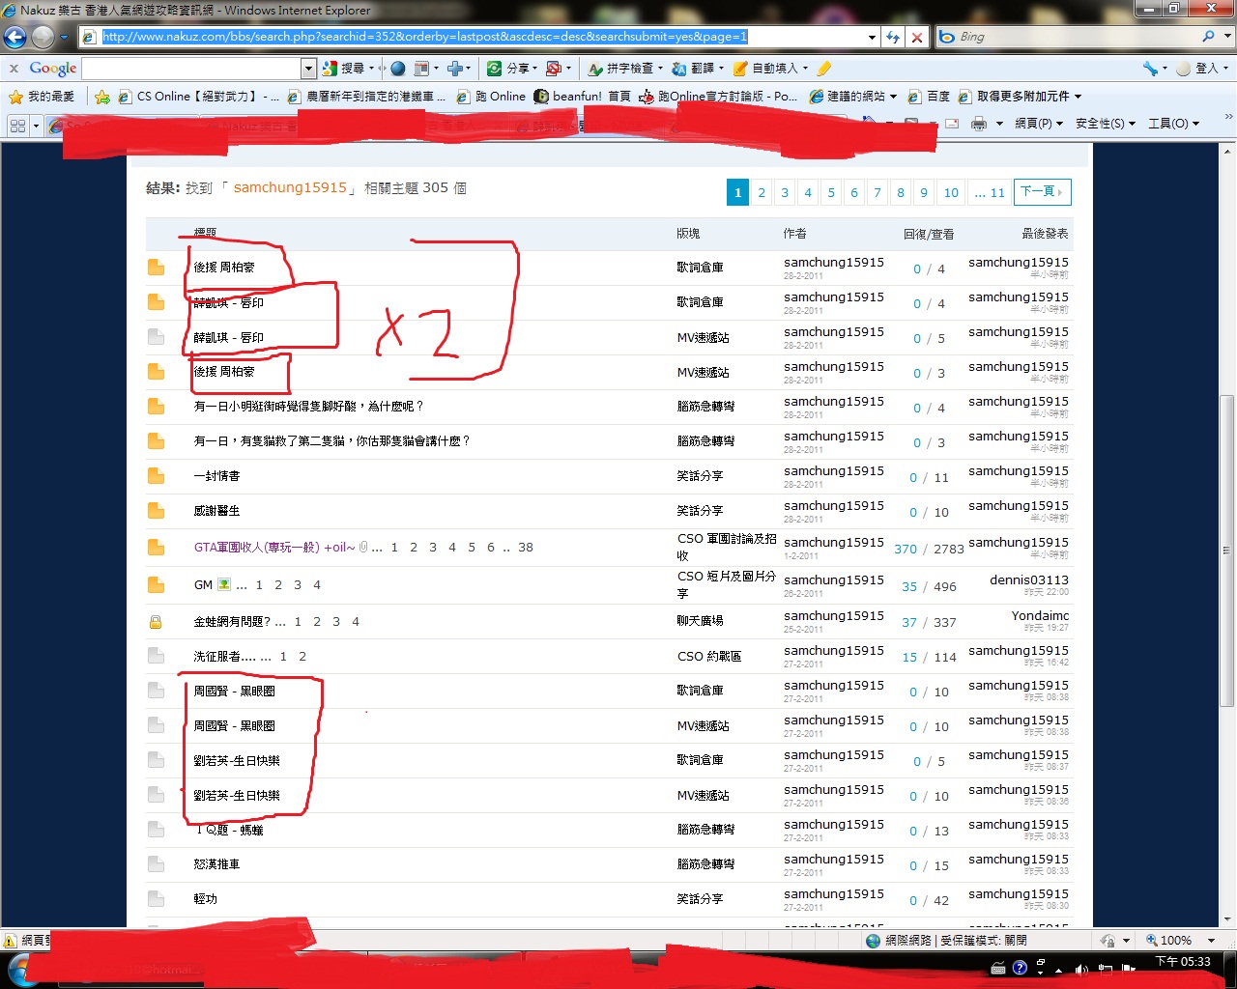Screen dimensions: 1237x989
Task: Click the volume speaker icon in tray
Action: (x=1080, y=968)
